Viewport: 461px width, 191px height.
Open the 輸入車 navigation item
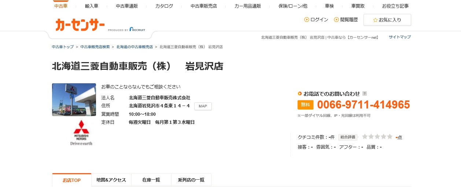coord(92,6)
